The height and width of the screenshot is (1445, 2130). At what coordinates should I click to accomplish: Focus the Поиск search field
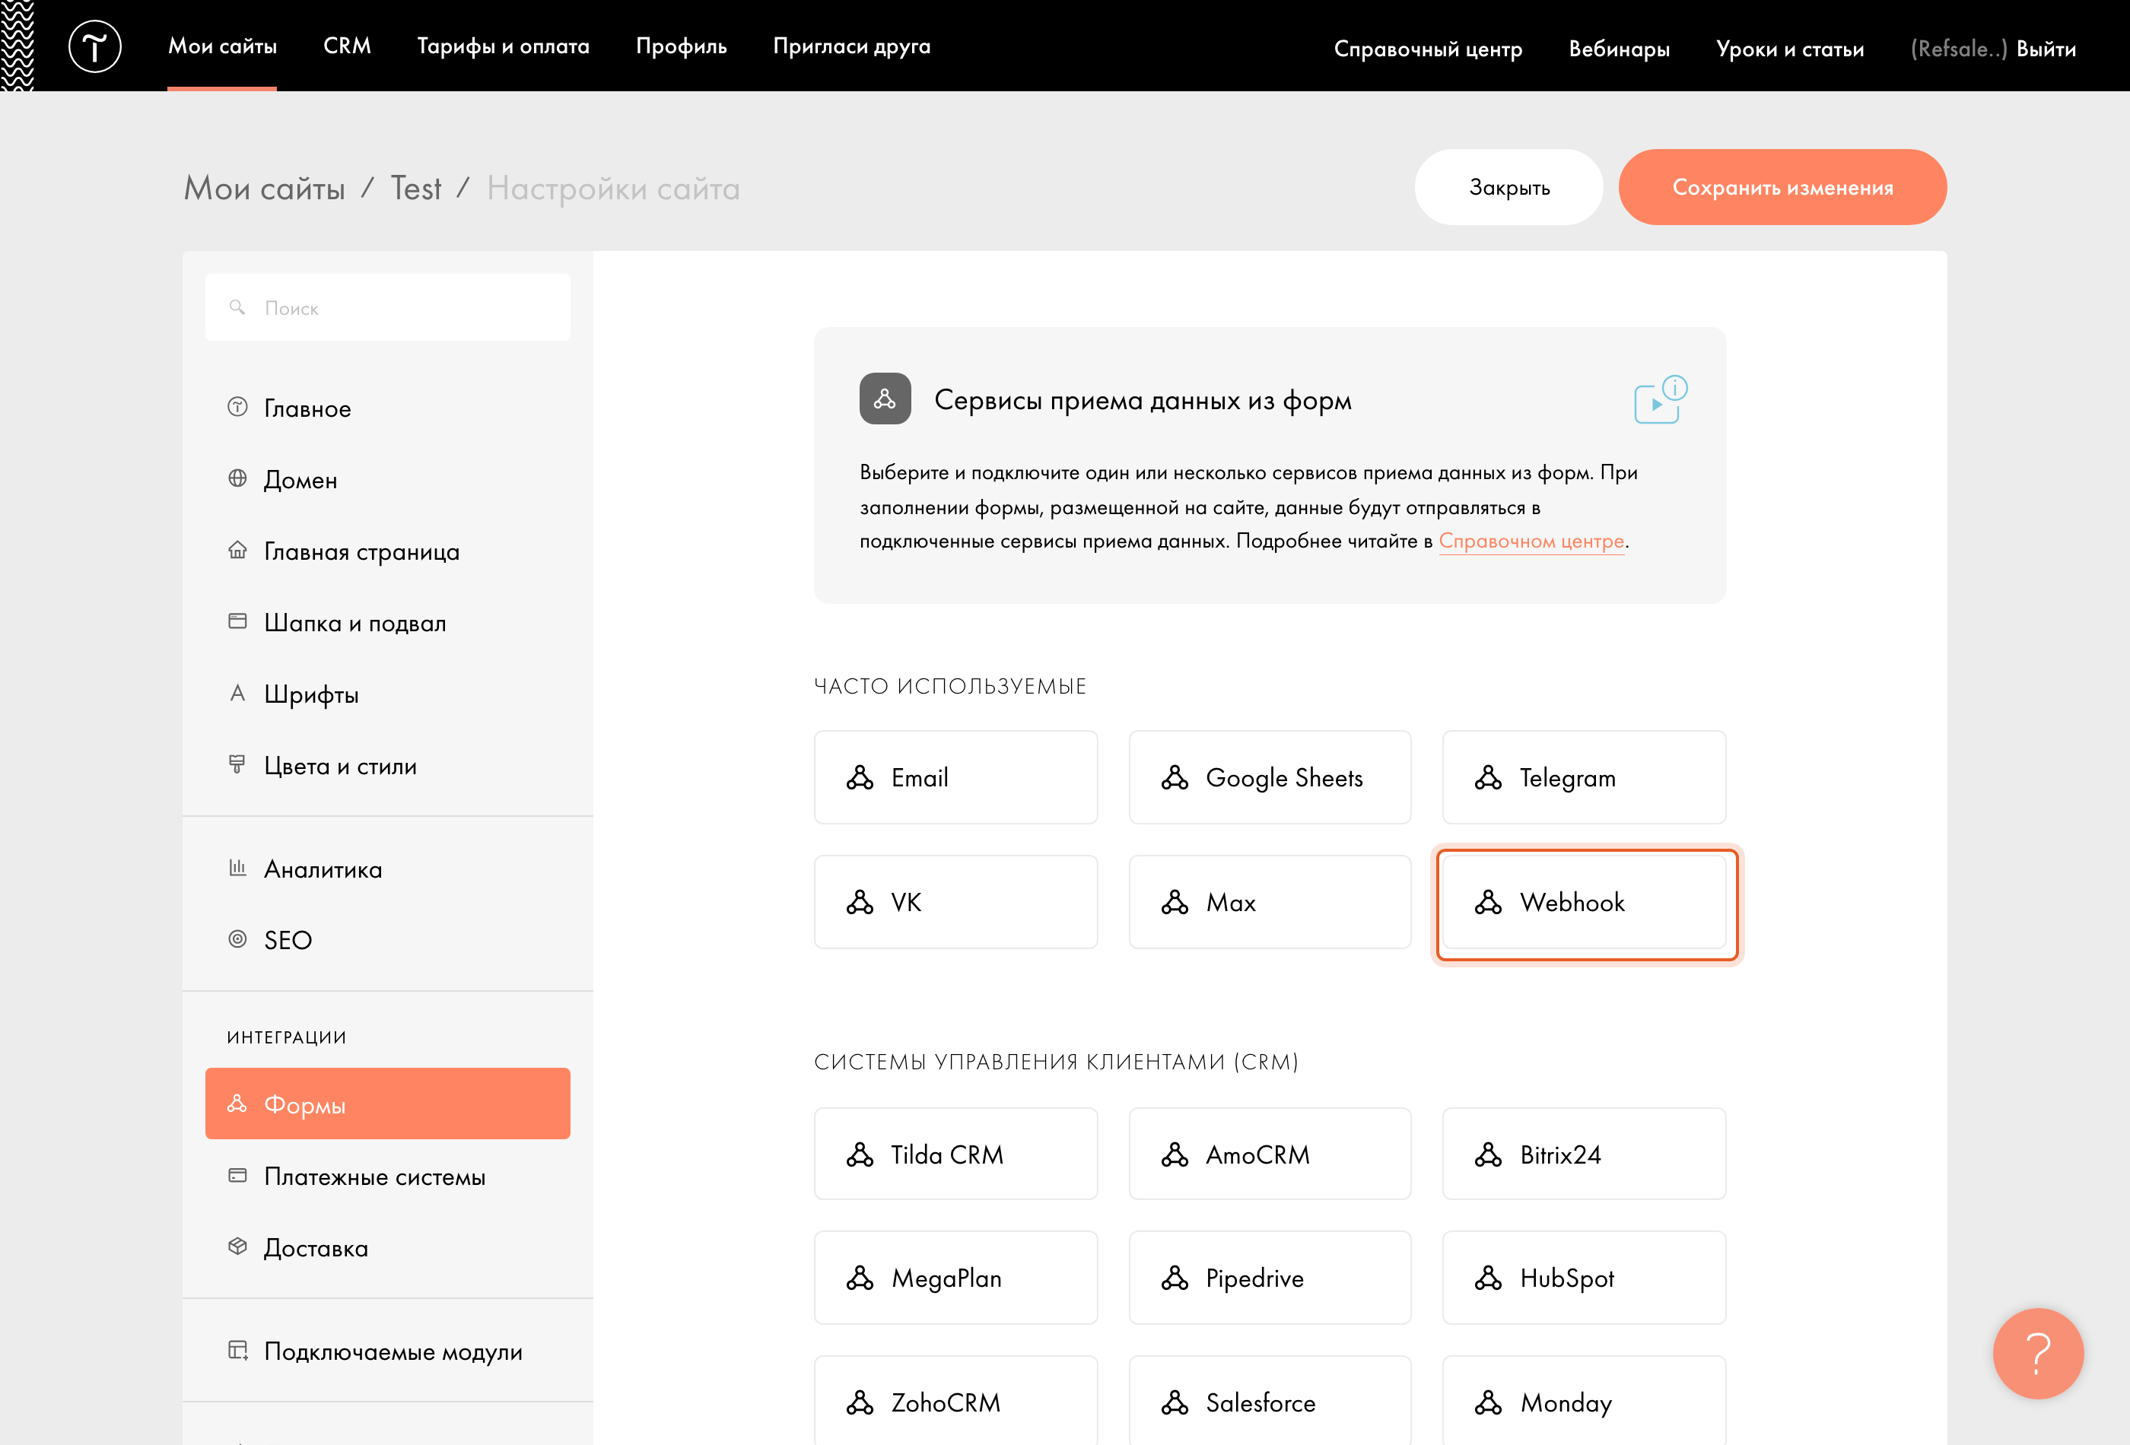coord(388,308)
